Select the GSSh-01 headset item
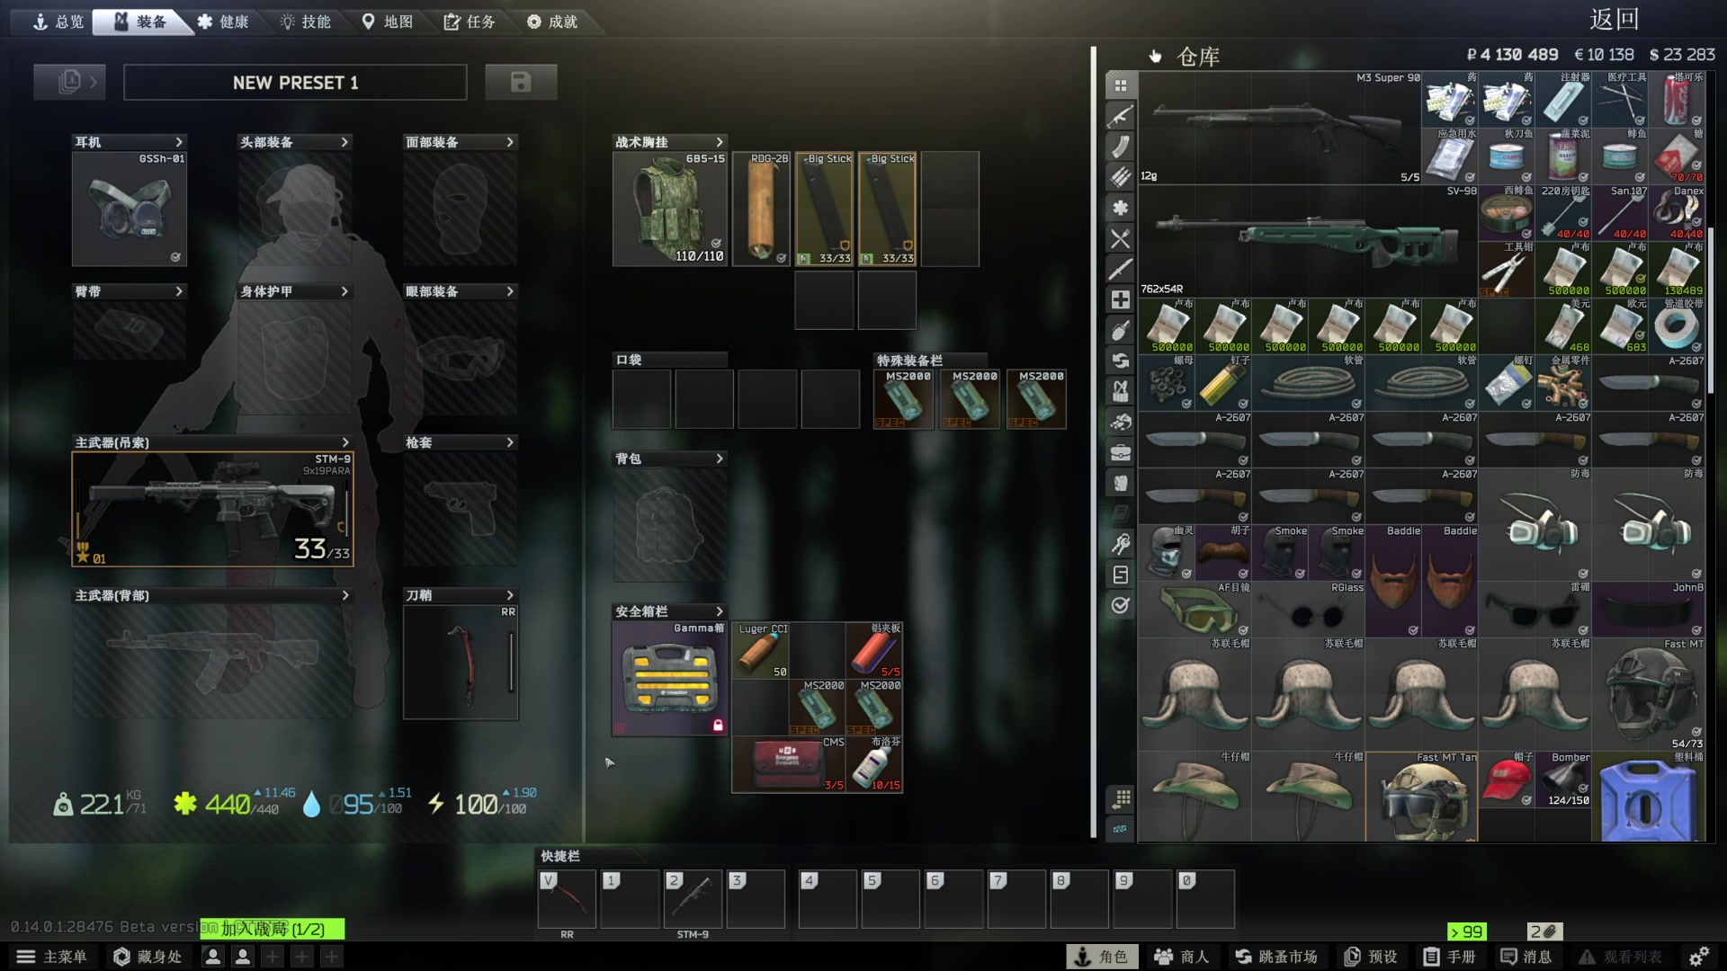1727x971 pixels. pyautogui.click(x=130, y=209)
